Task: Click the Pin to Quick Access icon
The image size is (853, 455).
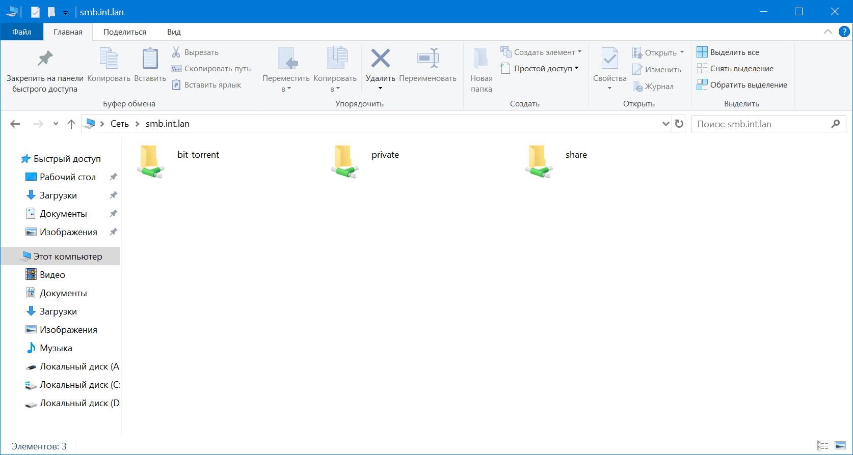Action: pyautogui.click(x=45, y=59)
